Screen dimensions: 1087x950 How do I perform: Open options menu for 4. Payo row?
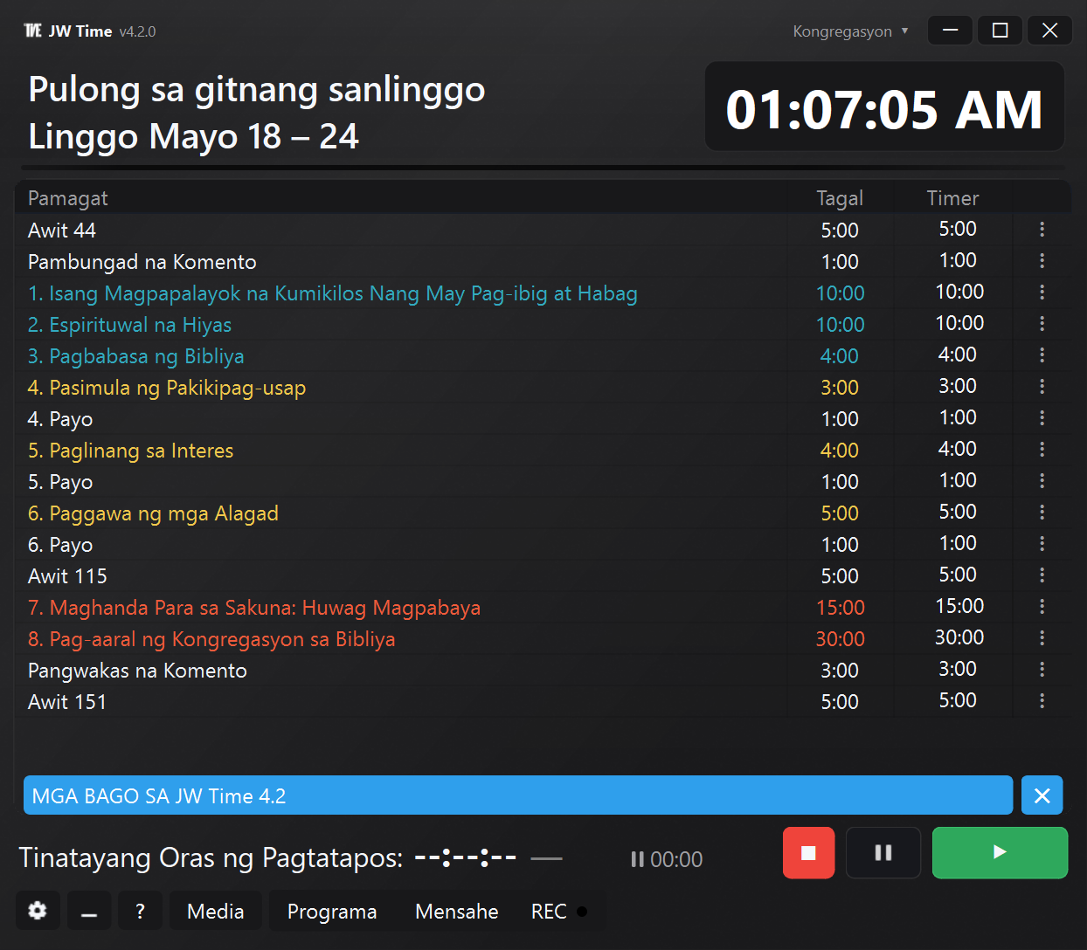pyautogui.click(x=1042, y=418)
